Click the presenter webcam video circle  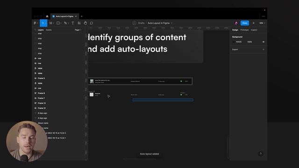tap(27, 141)
